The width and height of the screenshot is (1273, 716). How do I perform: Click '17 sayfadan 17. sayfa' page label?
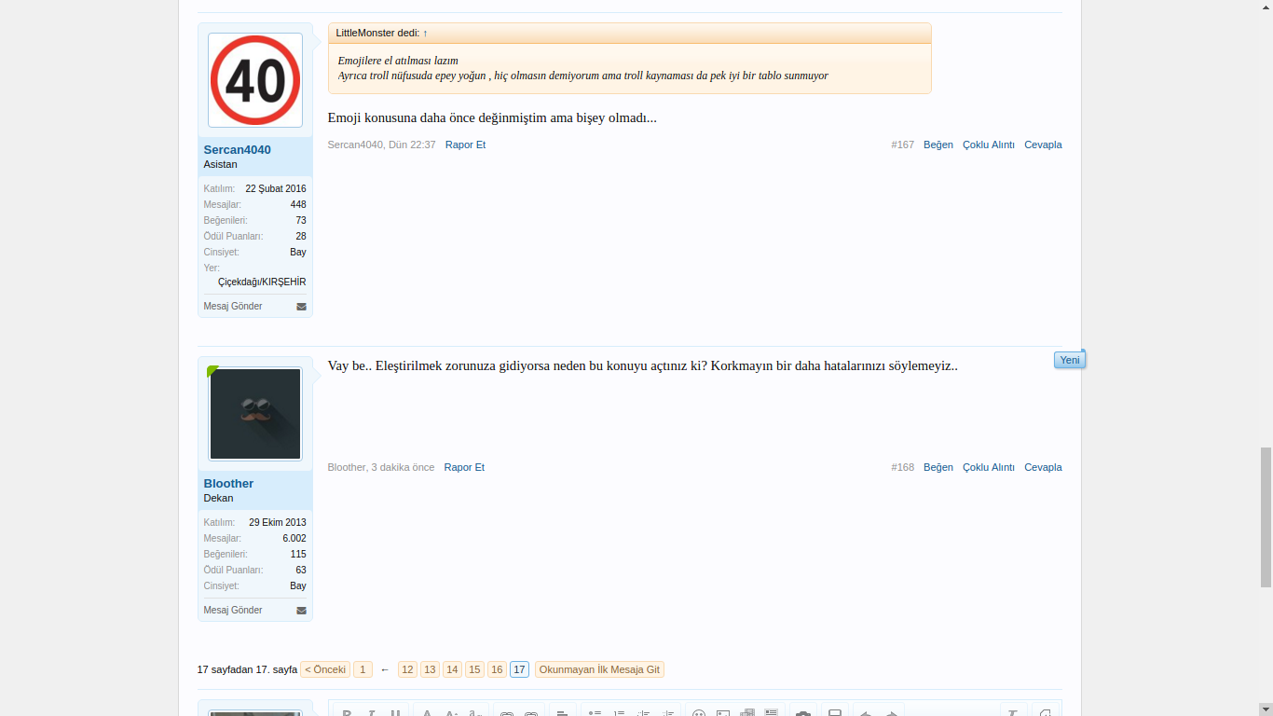click(247, 669)
